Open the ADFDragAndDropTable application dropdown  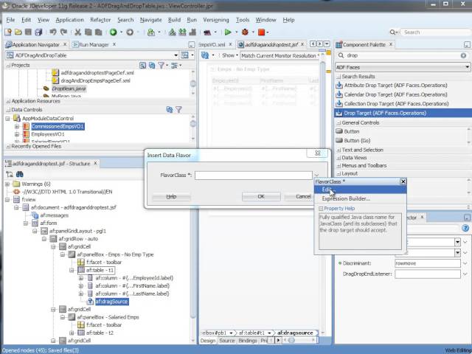pyautogui.click(x=176, y=55)
